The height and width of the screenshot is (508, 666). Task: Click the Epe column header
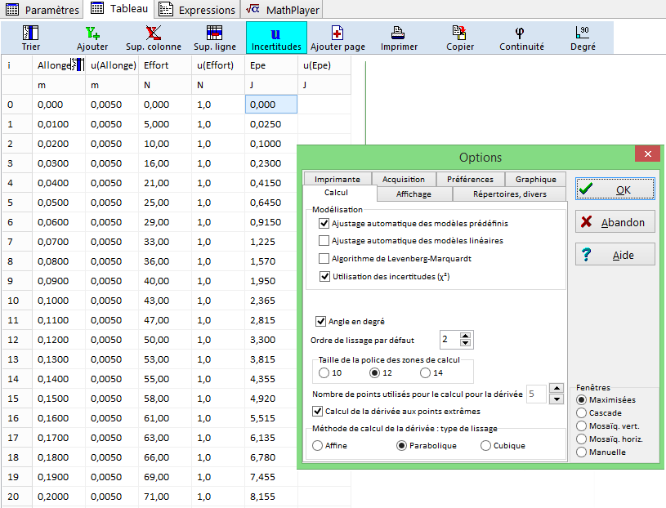click(271, 65)
